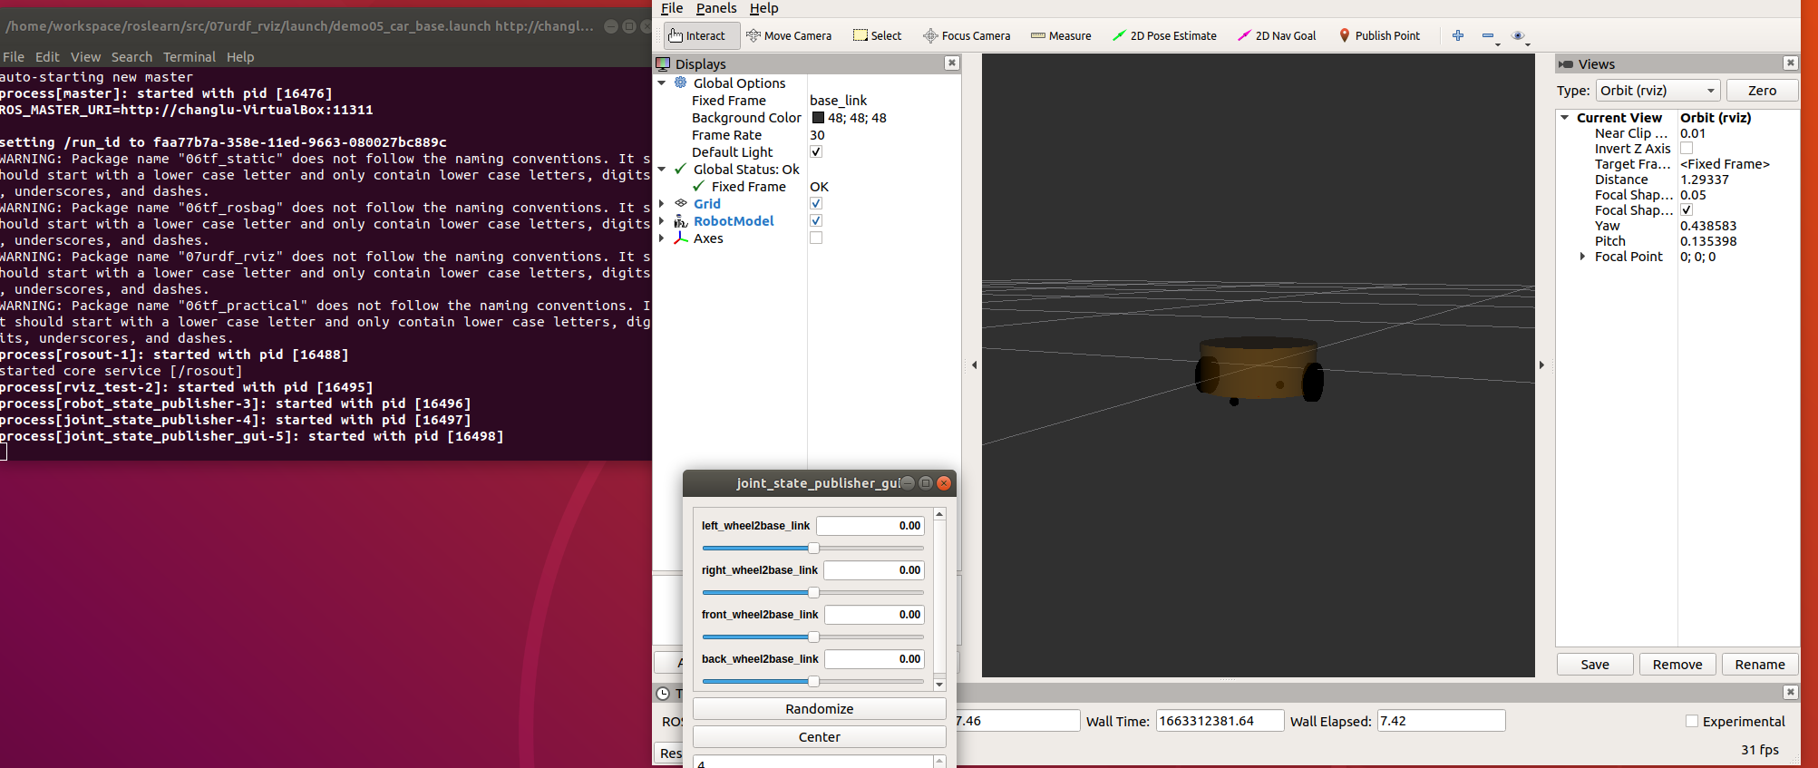Click the Wall Time field
Viewport: 1818px width, 768px height.
point(1220,722)
